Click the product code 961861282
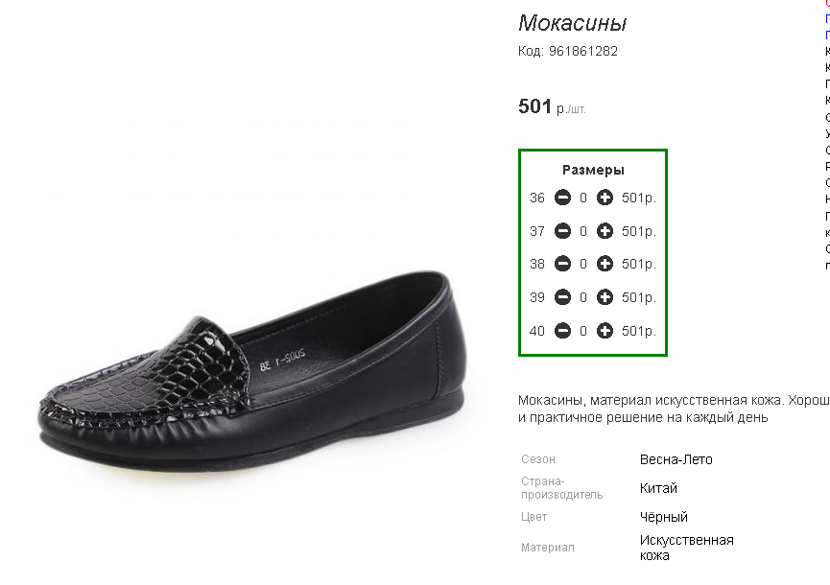830x585 pixels. tap(583, 51)
